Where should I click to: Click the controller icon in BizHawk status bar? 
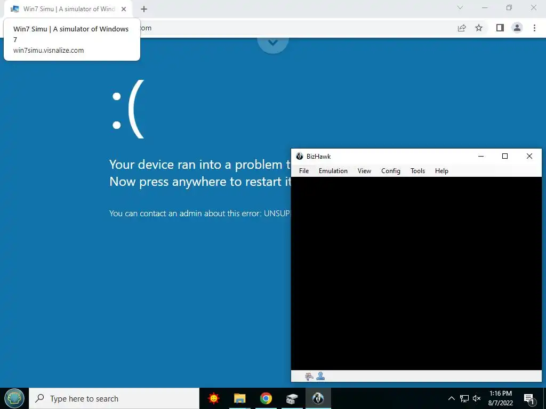coord(309,376)
